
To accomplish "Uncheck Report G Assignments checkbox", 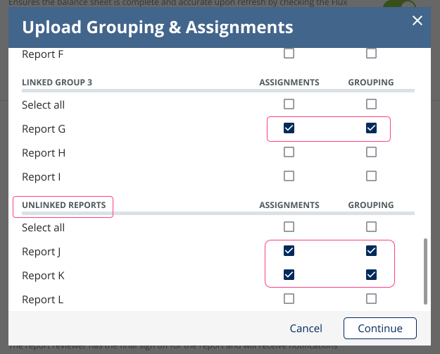I will click(289, 128).
